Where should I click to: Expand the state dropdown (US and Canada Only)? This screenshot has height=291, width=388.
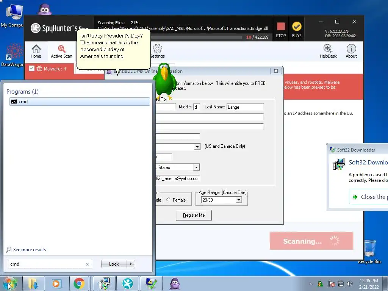coord(197,147)
